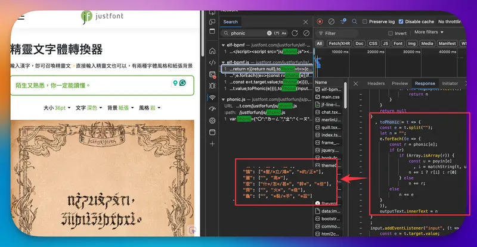Open the Elements panel icon
The width and height of the screenshot is (477, 247).
212,62
